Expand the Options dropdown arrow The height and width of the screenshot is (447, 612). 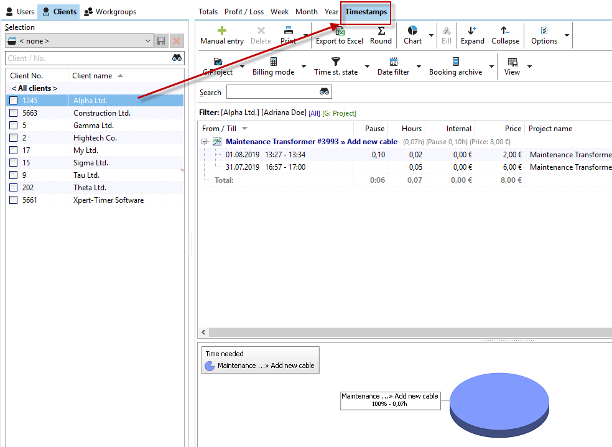[x=567, y=35]
